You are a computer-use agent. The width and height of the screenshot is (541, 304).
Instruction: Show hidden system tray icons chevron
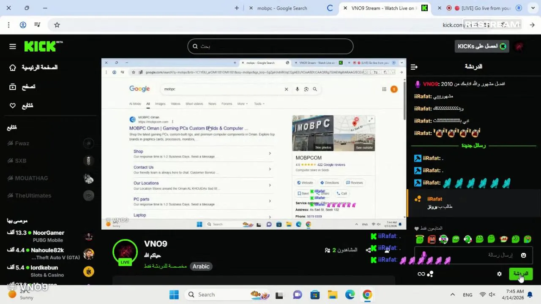tap(453, 295)
